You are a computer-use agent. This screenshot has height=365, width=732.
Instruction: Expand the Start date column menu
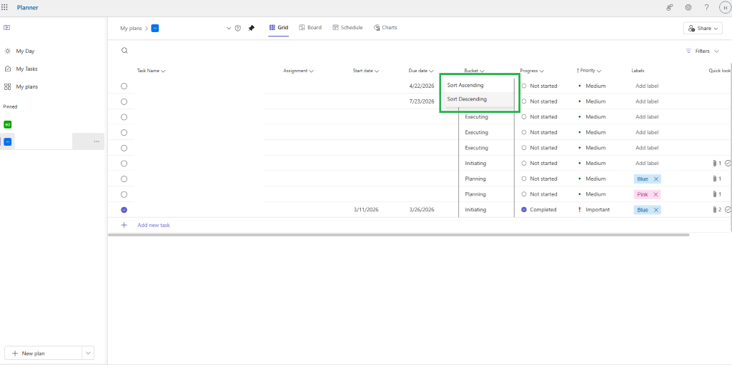pyautogui.click(x=376, y=71)
